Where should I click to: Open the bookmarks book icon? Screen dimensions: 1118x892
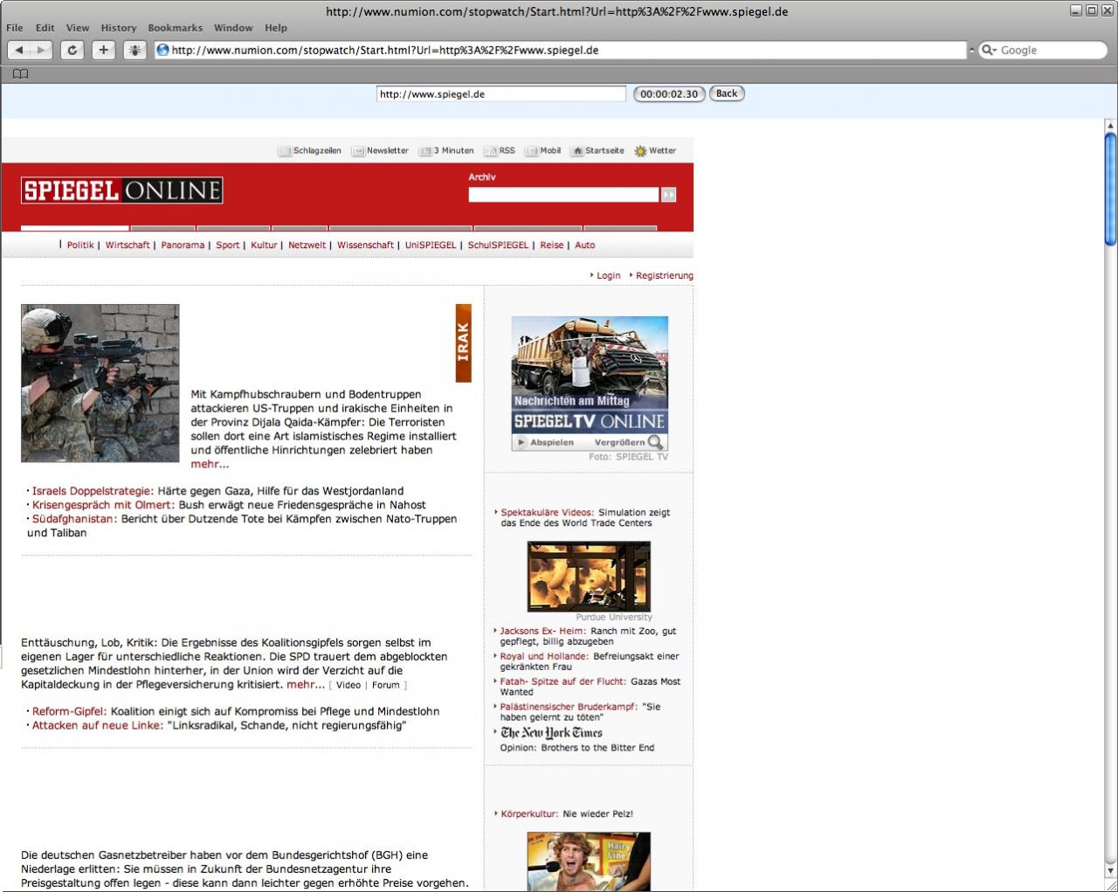(x=21, y=73)
